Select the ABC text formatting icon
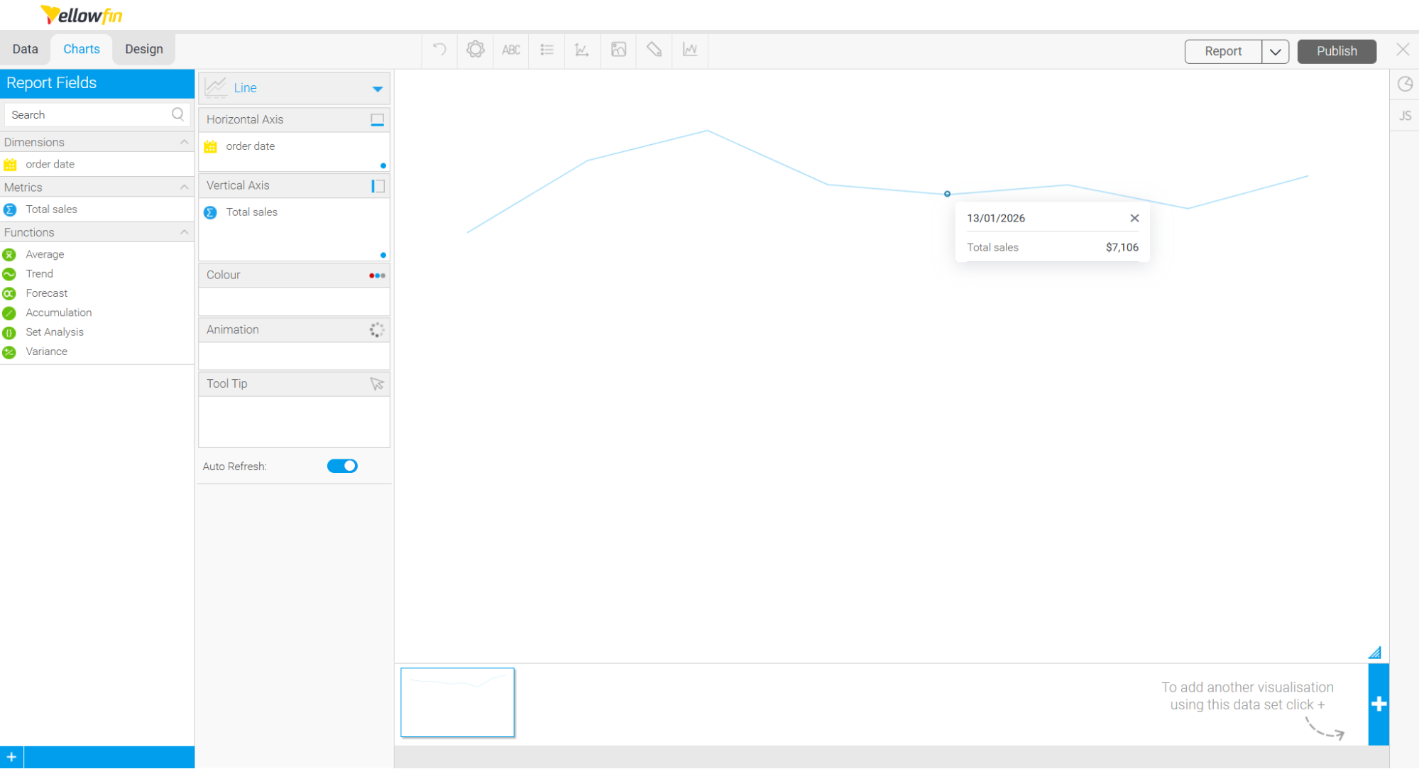Image resolution: width=1419 pixels, height=769 pixels. 510,50
